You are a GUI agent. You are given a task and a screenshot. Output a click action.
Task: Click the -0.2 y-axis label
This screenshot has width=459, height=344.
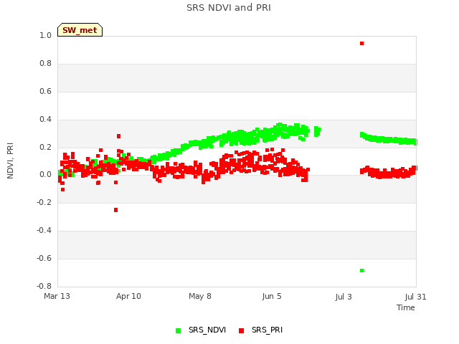click(44, 202)
